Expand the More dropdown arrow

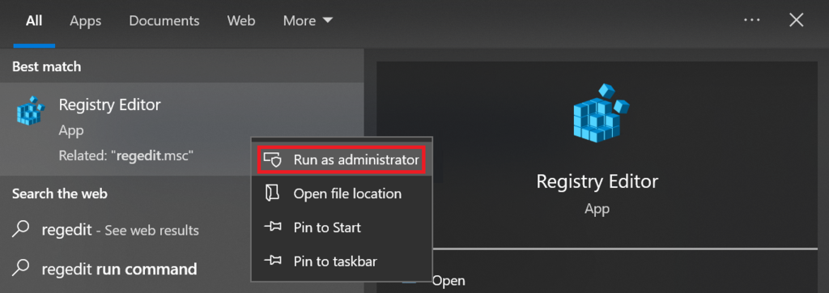[x=328, y=20]
